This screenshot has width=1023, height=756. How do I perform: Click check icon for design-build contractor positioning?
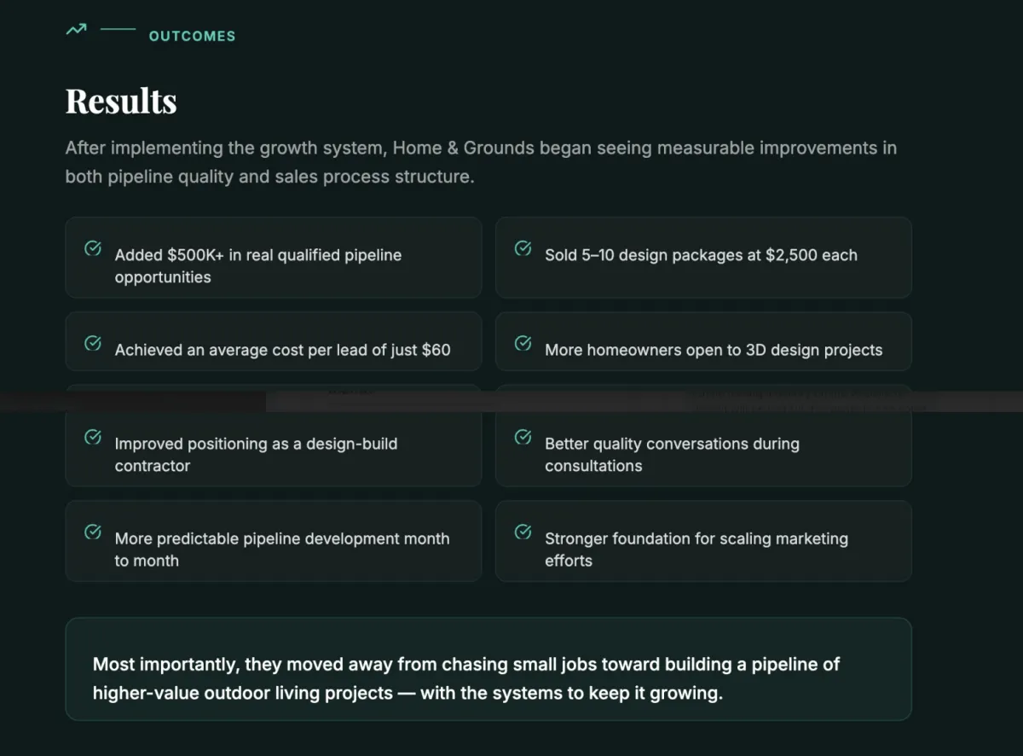pyautogui.click(x=93, y=437)
